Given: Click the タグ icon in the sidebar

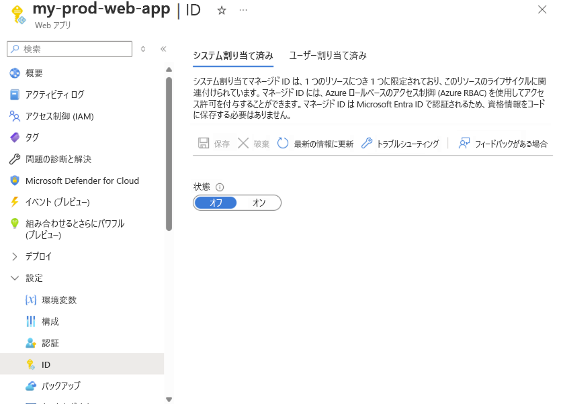Looking at the screenshot, I should tap(15, 138).
